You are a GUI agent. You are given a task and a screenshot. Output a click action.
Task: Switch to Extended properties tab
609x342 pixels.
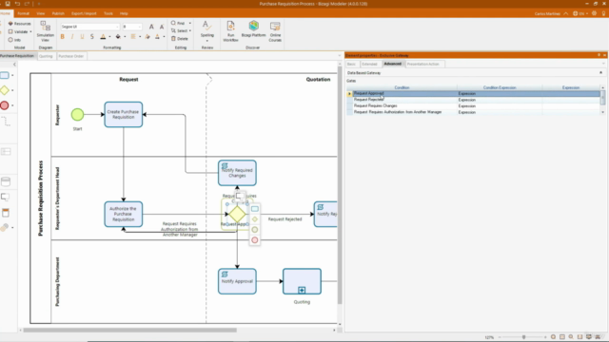click(369, 64)
